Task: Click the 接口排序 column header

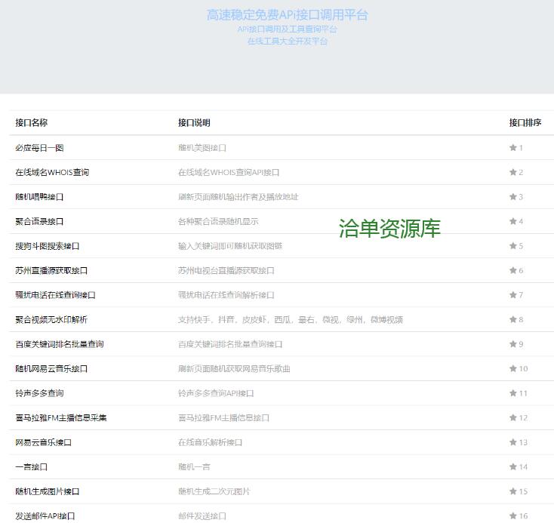Action: (525, 122)
